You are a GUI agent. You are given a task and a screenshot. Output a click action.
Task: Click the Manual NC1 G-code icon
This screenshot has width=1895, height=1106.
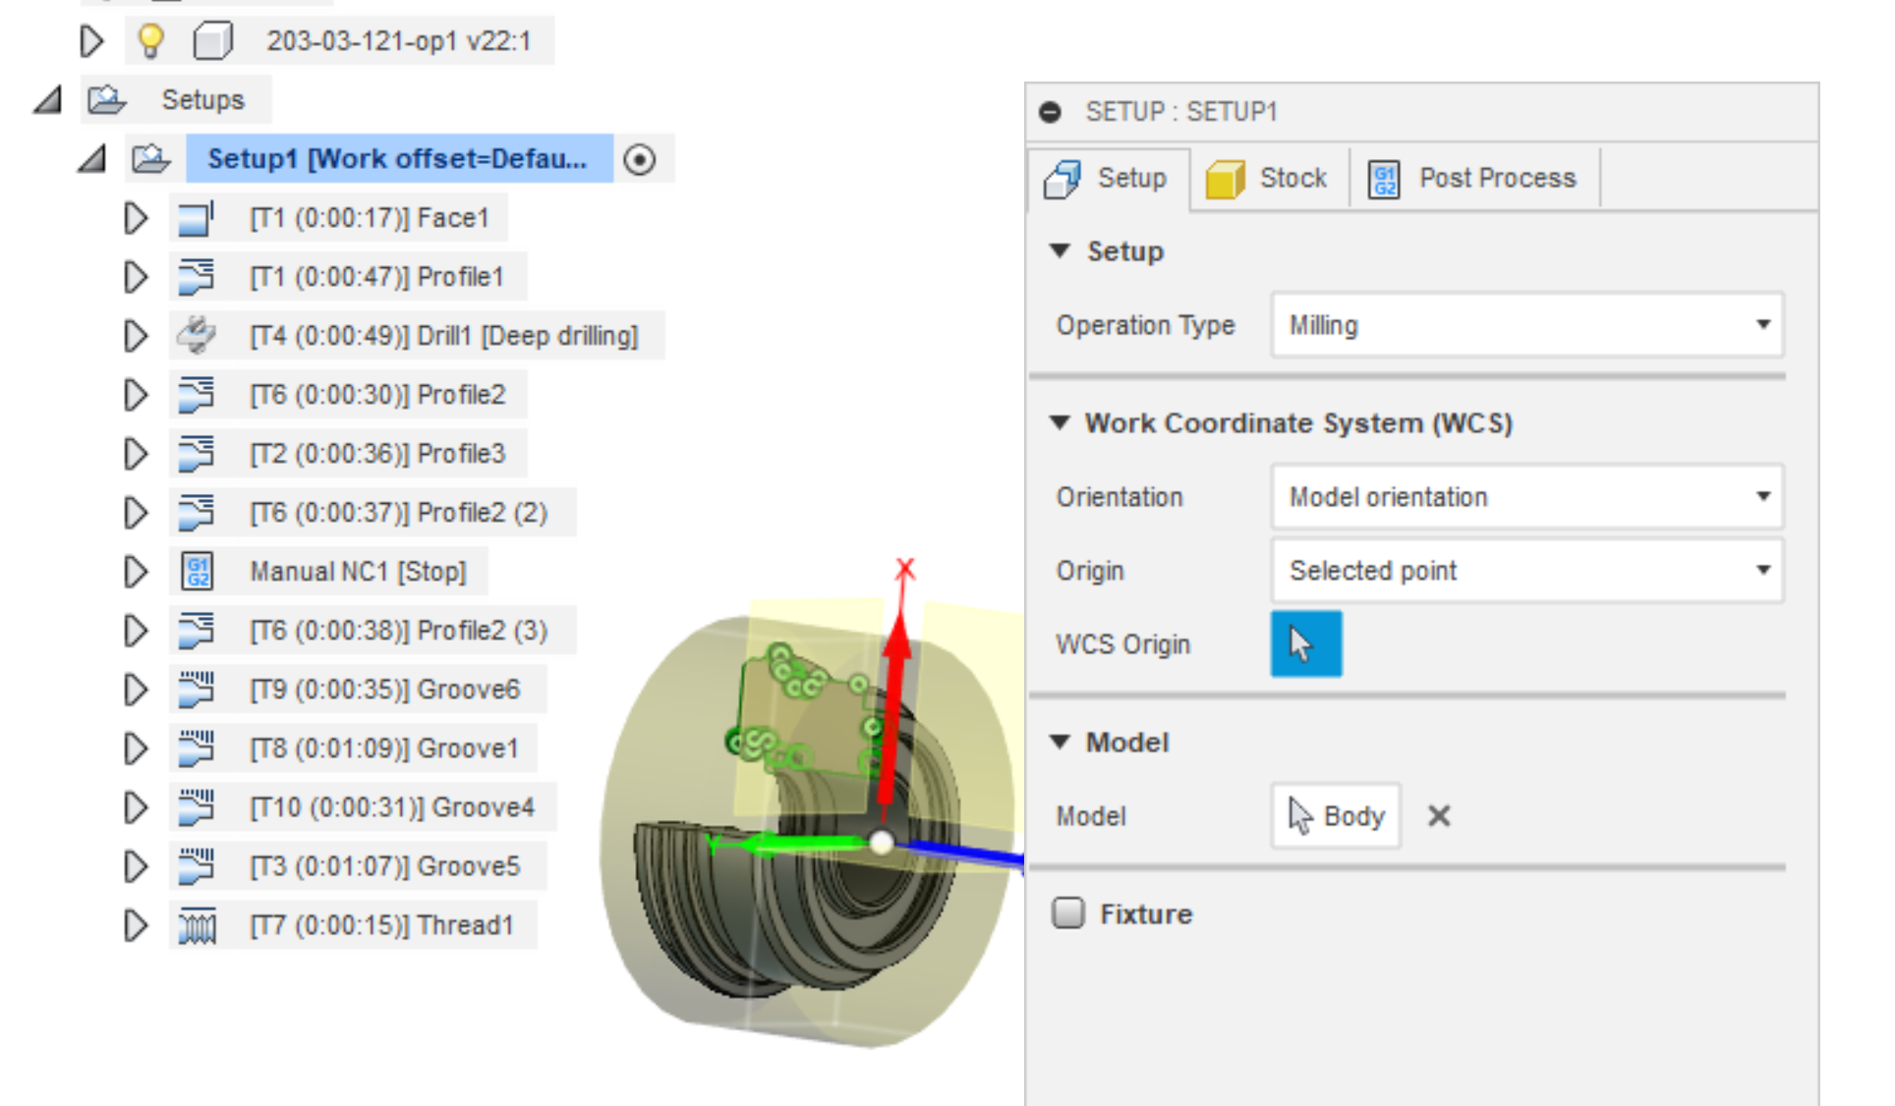click(x=199, y=571)
